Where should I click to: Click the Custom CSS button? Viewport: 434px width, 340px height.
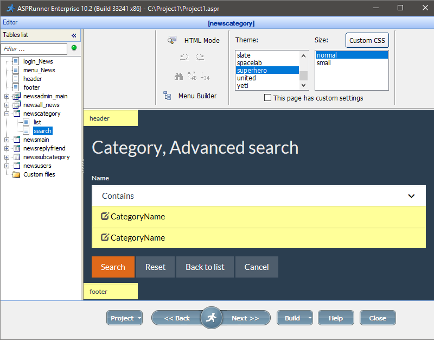367,40
